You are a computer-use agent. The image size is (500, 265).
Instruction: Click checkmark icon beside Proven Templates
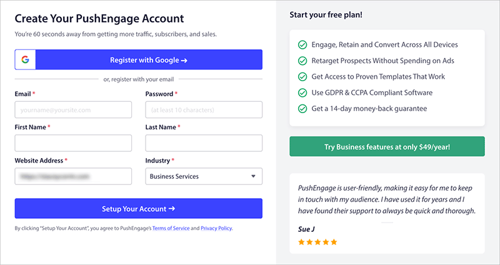coord(302,77)
